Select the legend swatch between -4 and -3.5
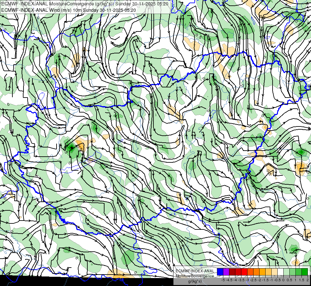This screenshot has height=286, width=311. click(238, 272)
